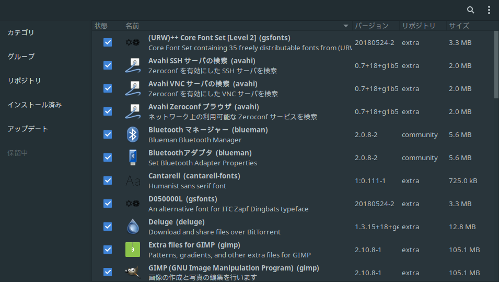The width and height of the screenshot is (499, 282).
Task: Click the Avahi SSH server search icon
Action: (x=133, y=65)
